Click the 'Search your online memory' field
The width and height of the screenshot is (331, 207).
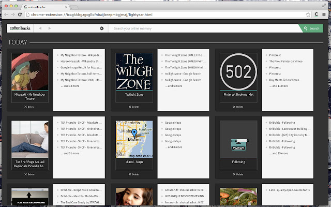point(204,28)
